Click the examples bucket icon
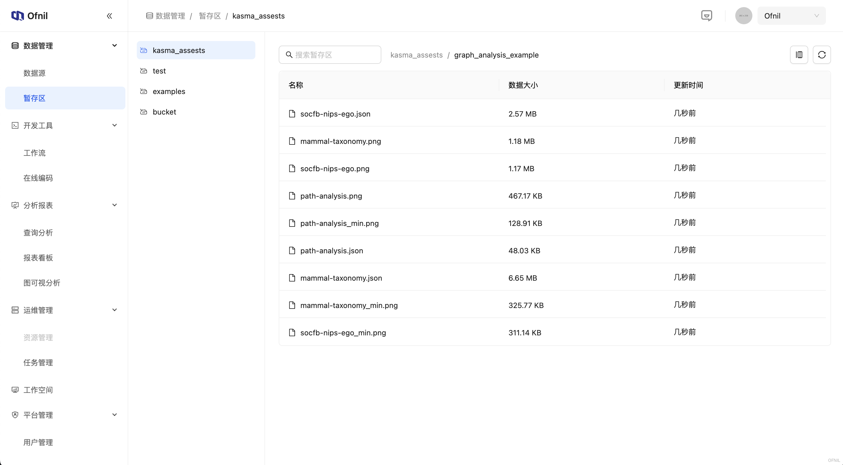843x465 pixels. (144, 91)
